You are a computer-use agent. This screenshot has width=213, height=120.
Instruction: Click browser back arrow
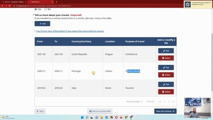[2, 6]
